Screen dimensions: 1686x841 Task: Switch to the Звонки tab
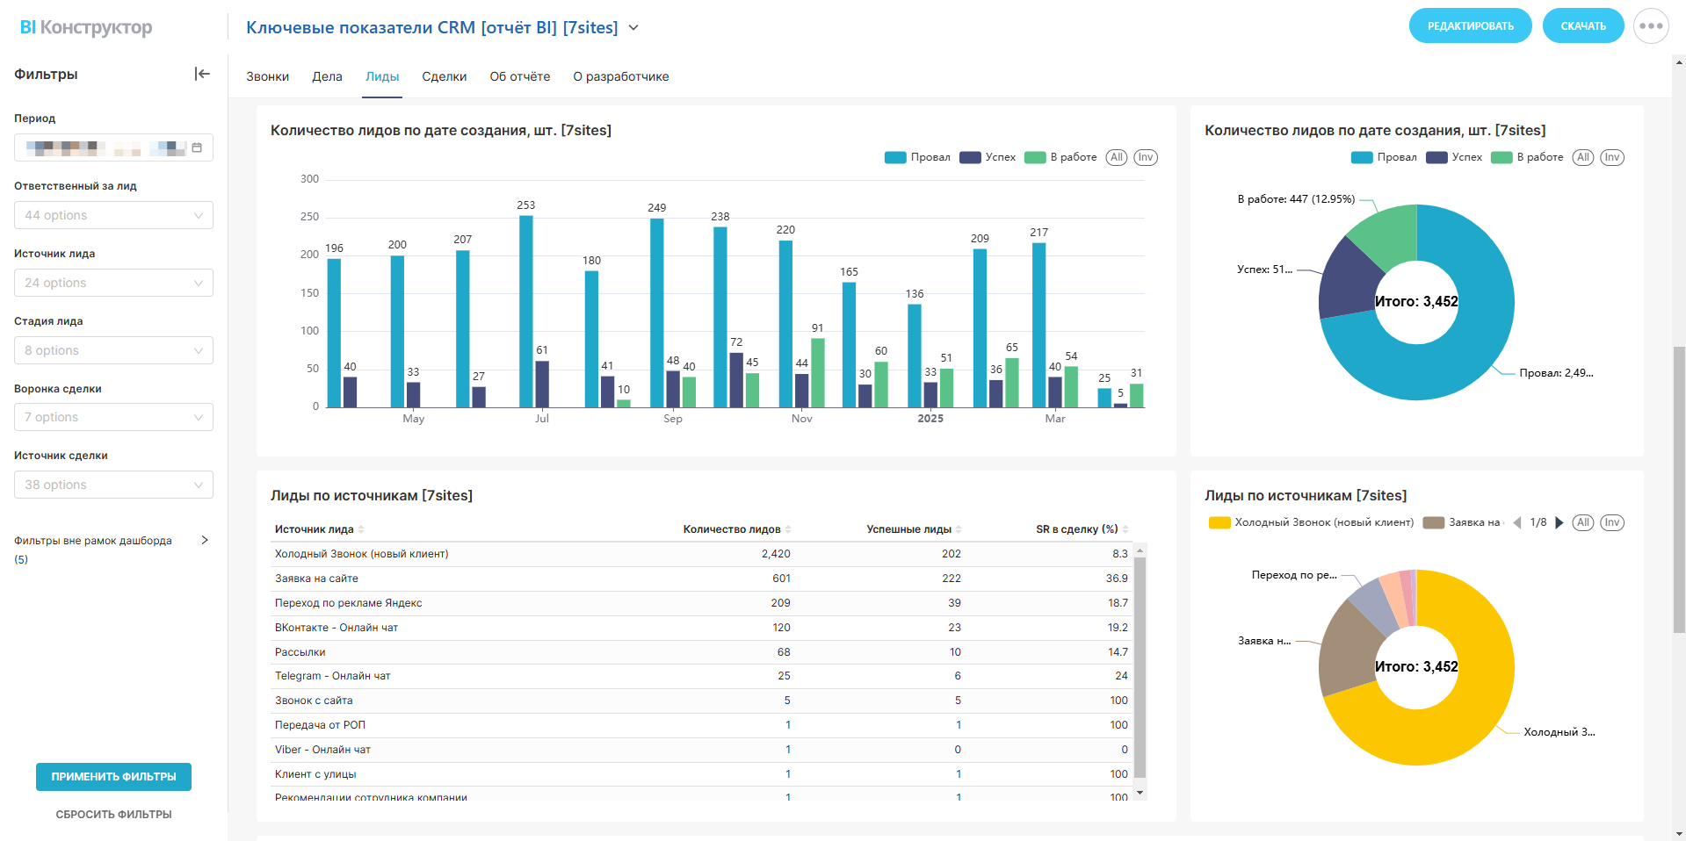point(267,76)
